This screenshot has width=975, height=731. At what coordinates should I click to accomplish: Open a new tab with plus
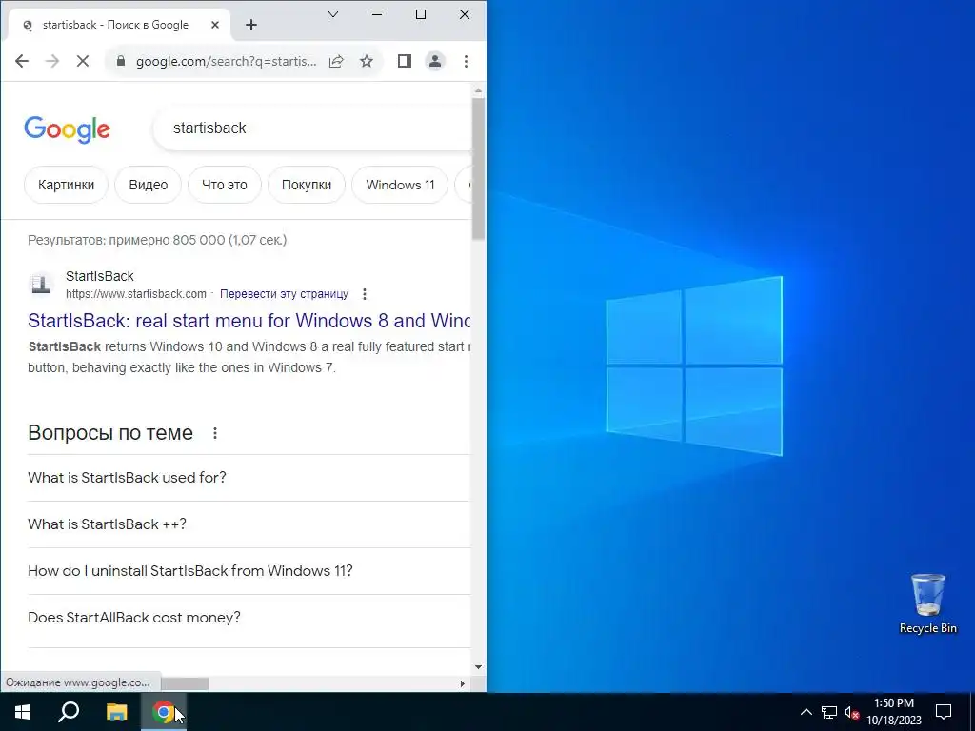pyautogui.click(x=251, y=25)
